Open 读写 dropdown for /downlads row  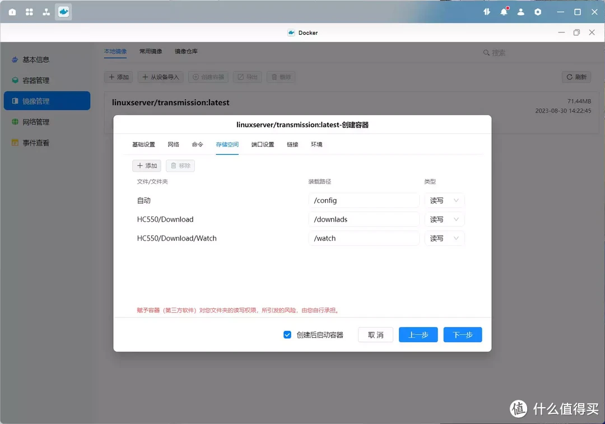coord(444,219)
